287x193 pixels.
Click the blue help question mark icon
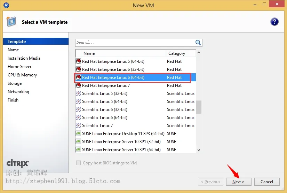point(274,22)
